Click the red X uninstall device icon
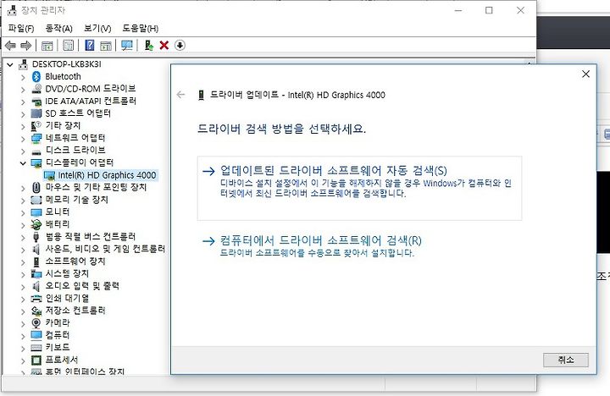 [164, 46]
